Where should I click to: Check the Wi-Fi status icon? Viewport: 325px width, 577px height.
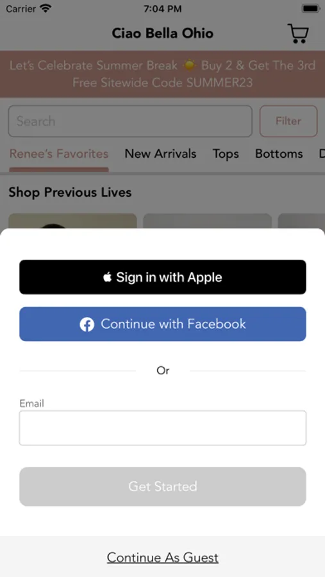tap(46, 8)
